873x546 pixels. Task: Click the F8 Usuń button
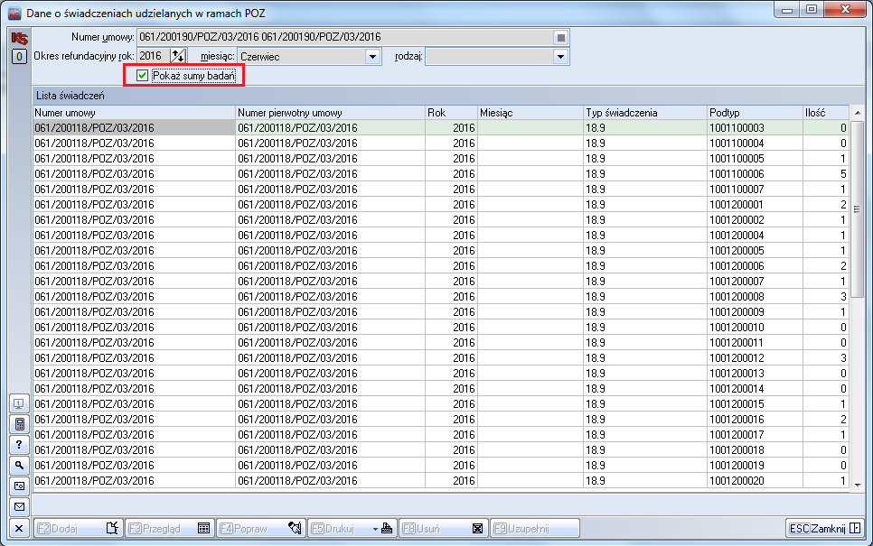coord(443,528)
